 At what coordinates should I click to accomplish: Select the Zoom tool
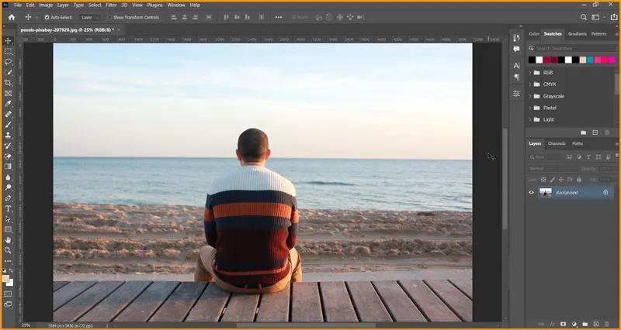click(9, 250)
